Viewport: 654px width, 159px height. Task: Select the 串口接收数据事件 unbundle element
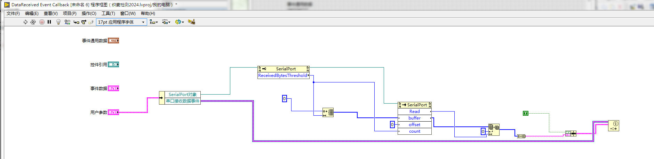click(x=183, y=101)
